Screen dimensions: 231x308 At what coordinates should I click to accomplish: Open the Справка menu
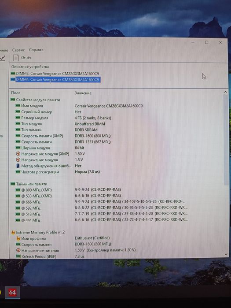pyautogui.click(x=36, y=50)
